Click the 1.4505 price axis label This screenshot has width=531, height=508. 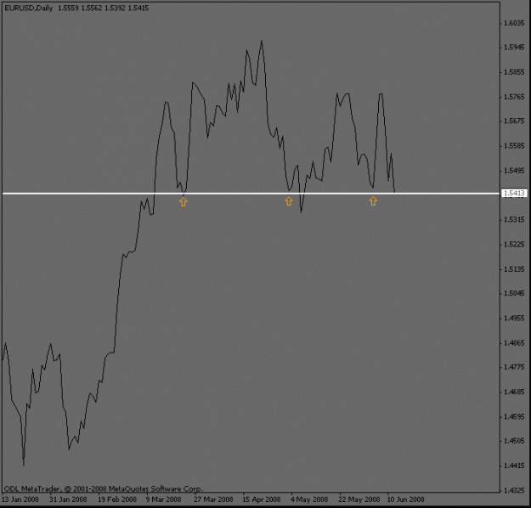tap(514, 441)
